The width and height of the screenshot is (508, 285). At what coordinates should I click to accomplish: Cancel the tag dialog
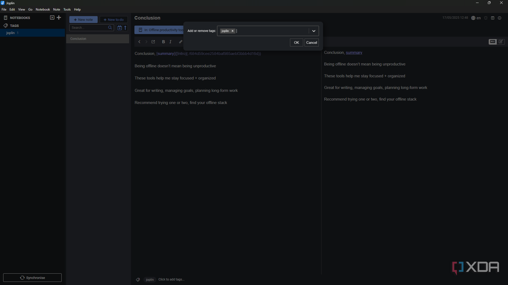[x=312, y=42]
